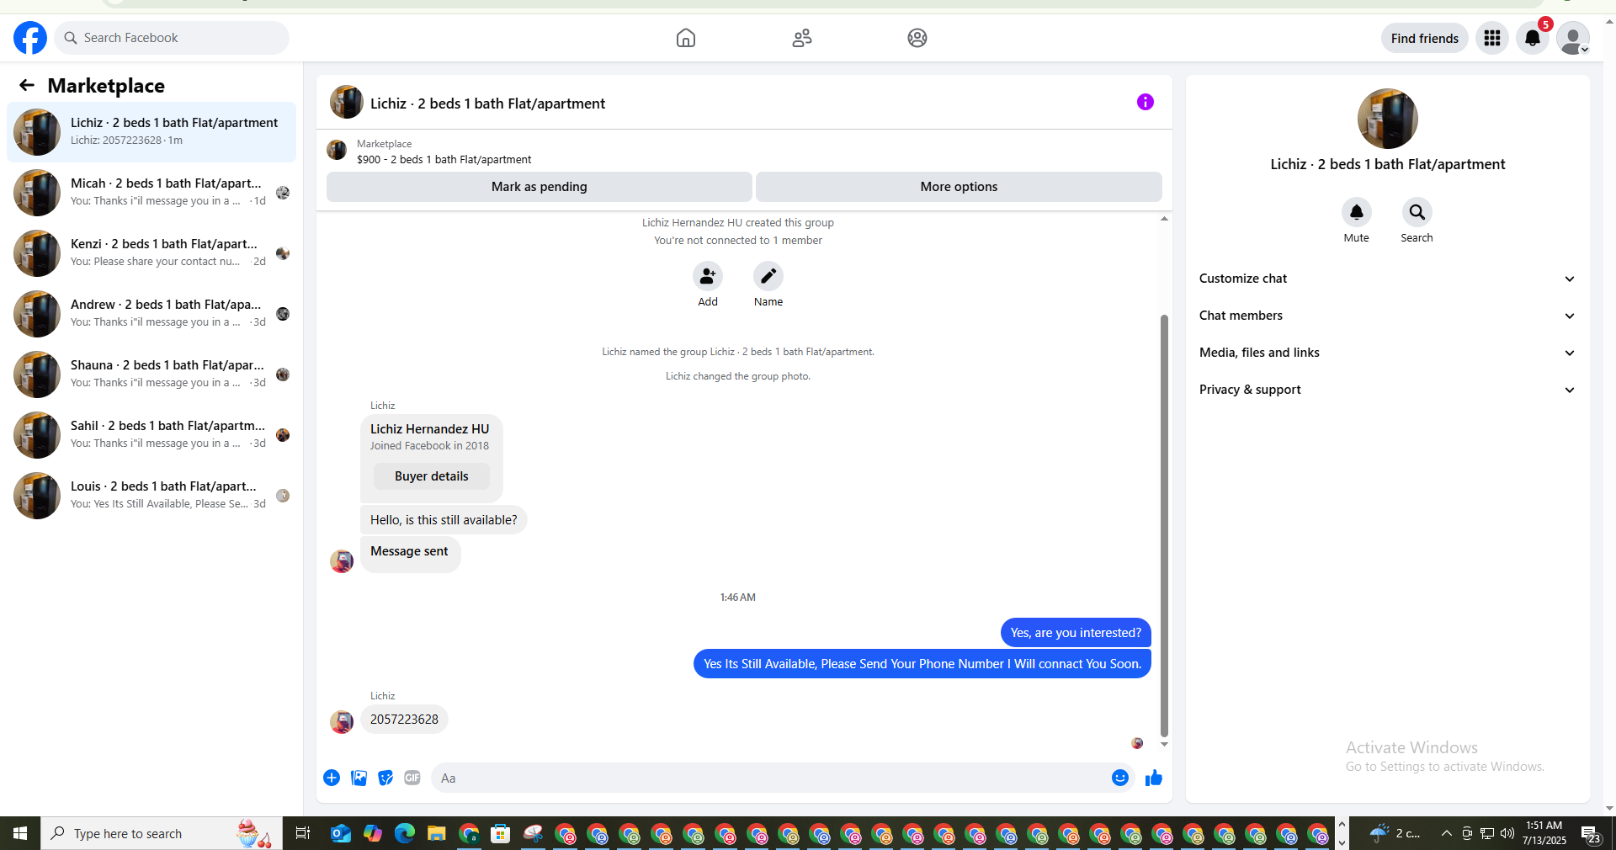Open the Kenzi conversation
The image size is (1616, 850).
[151, 253]
